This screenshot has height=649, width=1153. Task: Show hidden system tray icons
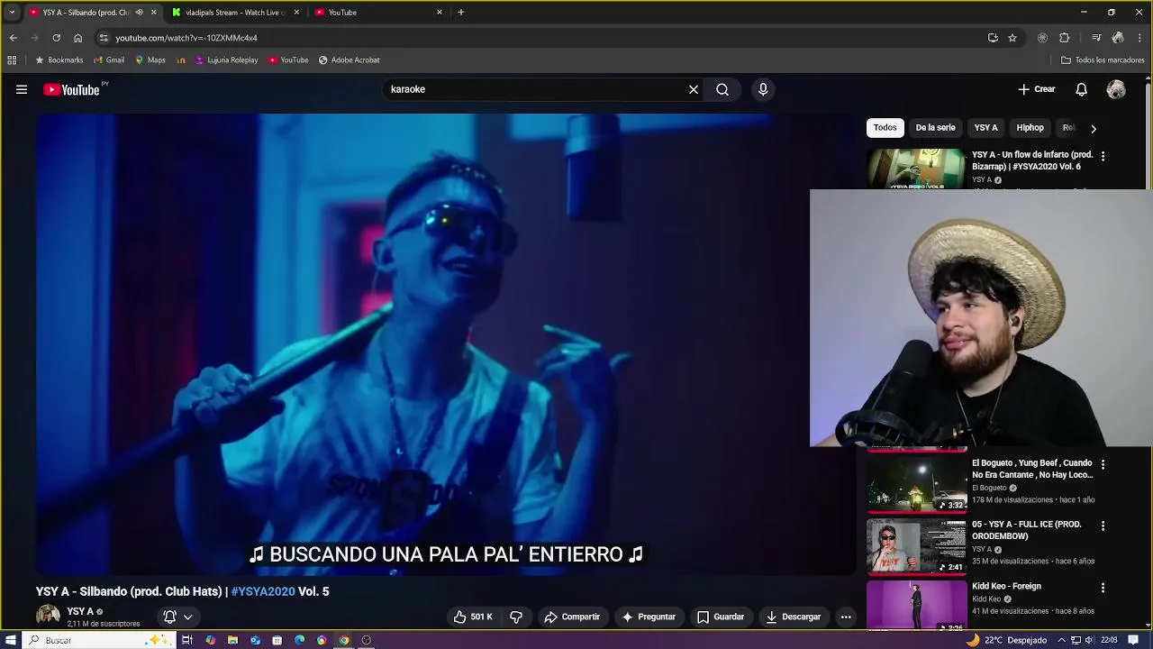click(x=1060, y=640)
